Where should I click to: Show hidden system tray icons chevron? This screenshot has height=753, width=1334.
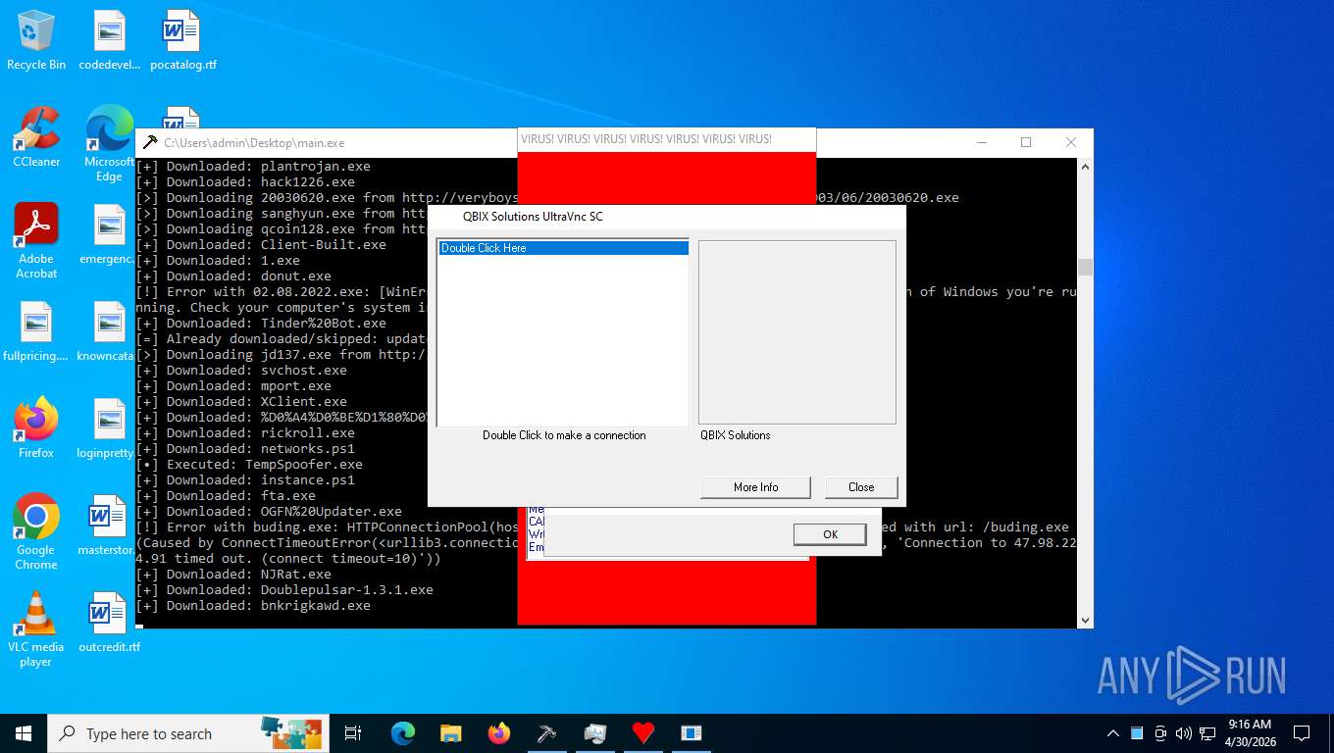tap(1113, 733)
